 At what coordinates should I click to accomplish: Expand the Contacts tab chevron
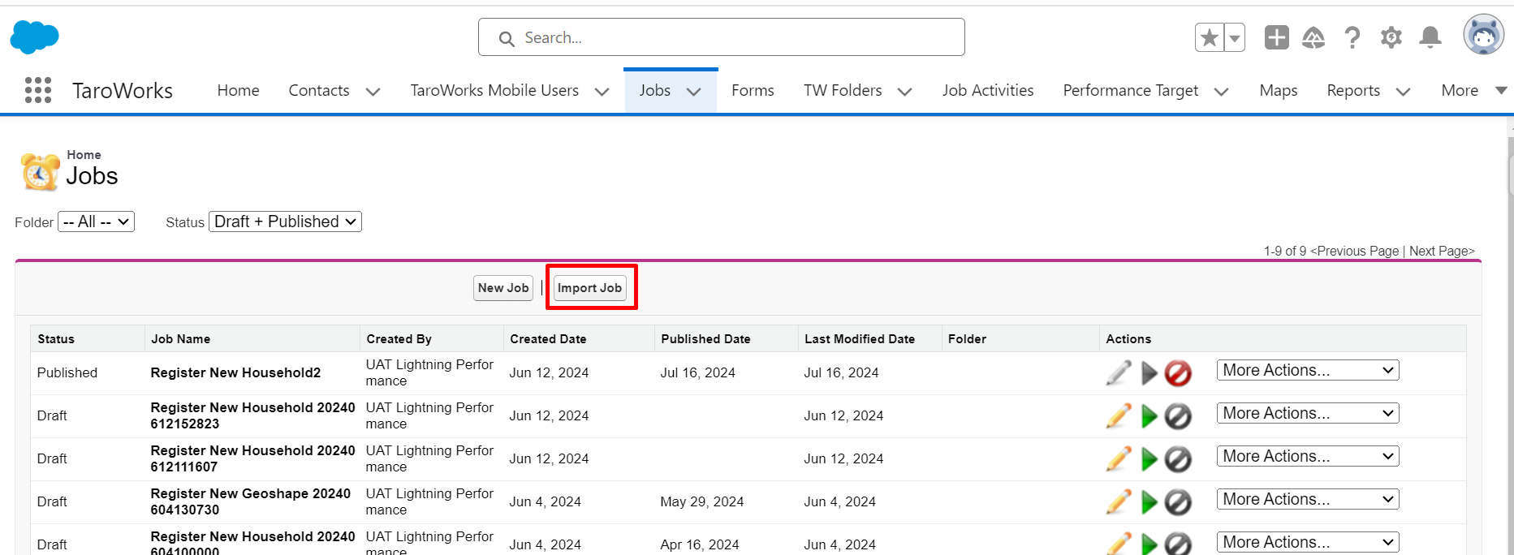[x=373, y=92]
